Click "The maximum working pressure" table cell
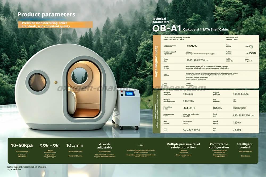This screenshot has height=177, width=266. coord(177,39)
